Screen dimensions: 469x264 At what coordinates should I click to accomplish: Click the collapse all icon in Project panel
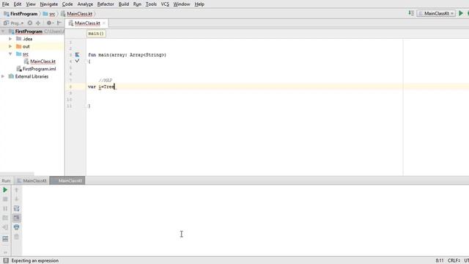click(38, 23)
